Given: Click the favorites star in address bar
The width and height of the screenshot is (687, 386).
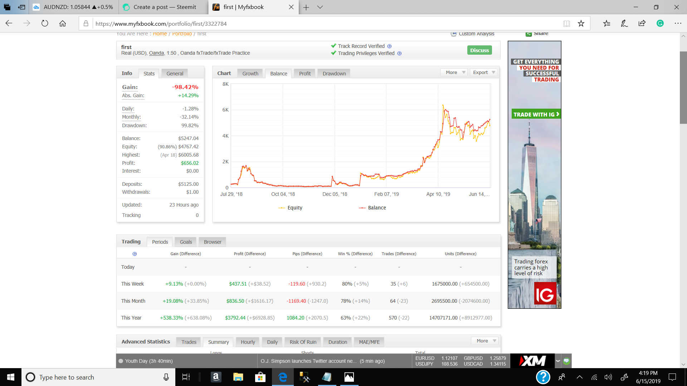Looking at the screenshot, I should (x=581, y=24).
